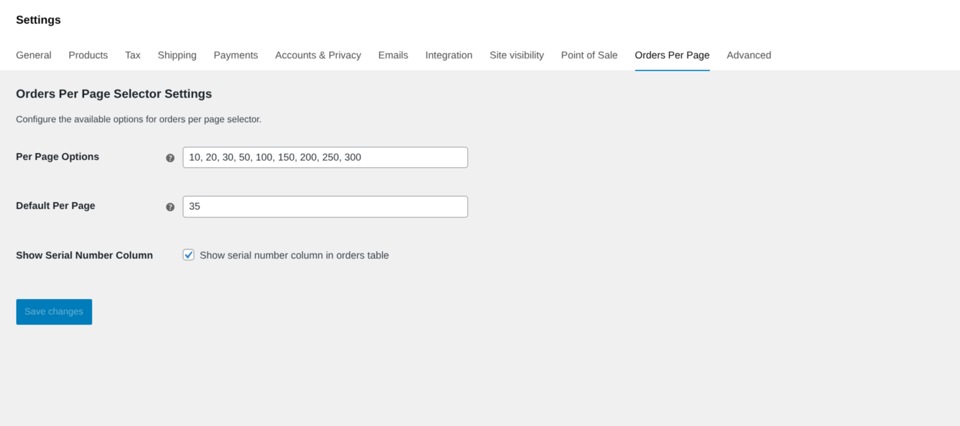The height and width of the screenshot is (426, 960).
Task: Click help icon for Per Page Options
Action: pos(170,158)
